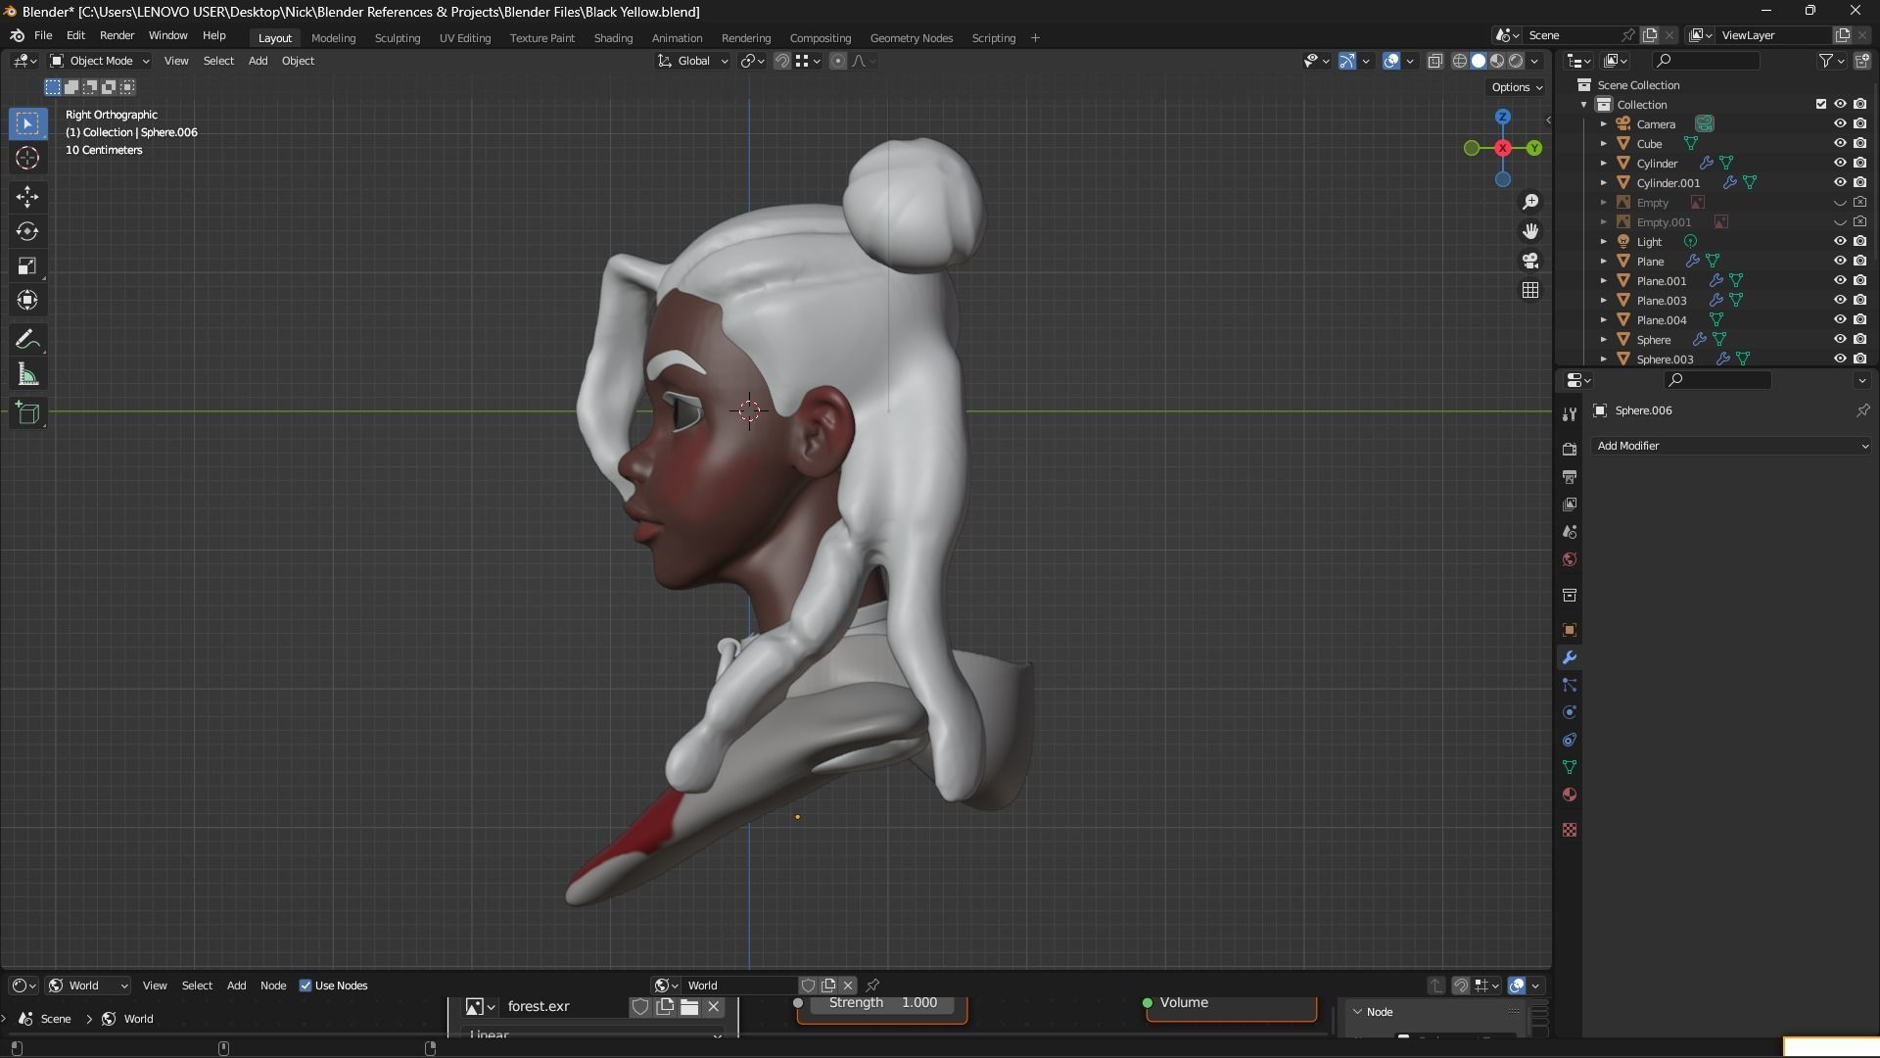Screen dimensions: 1880x1058
Task: Toggle camera view icon in viewport
Action: click(1530, 261)
